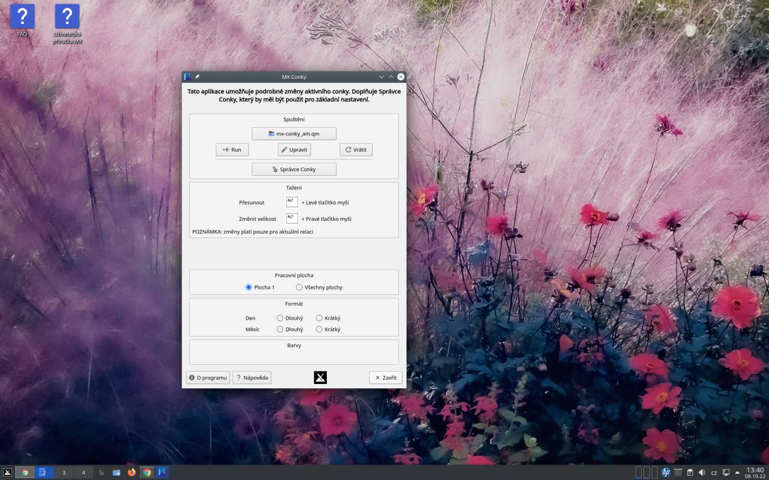
Task: Click the mx-conky_am.qm file selector button
Action: click(x=294, y=133)
